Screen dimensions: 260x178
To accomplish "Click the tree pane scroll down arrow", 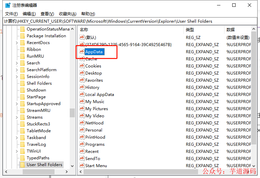I will click(x=72, y=166).
